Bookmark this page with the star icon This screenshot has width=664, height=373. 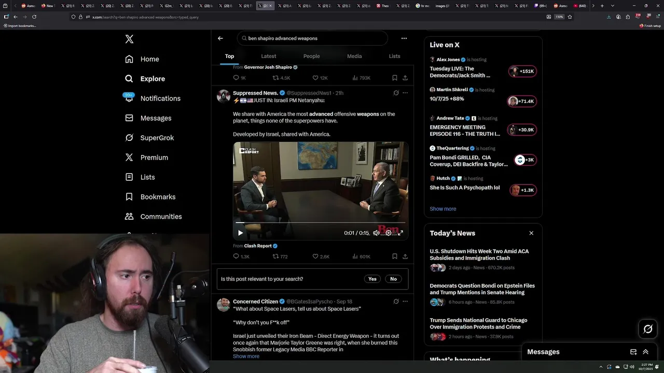click(x=570, y=17)
